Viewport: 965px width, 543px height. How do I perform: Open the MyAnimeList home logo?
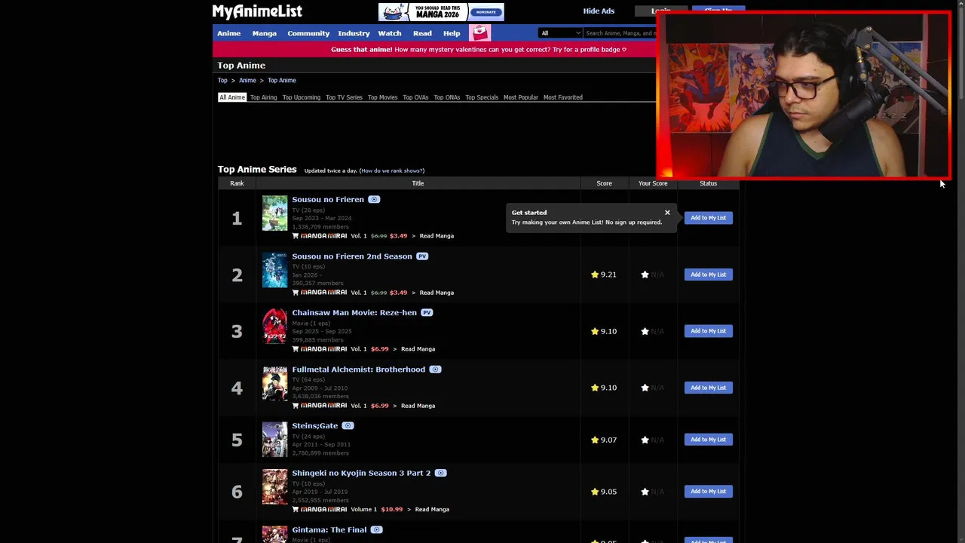tap(257, 11)
